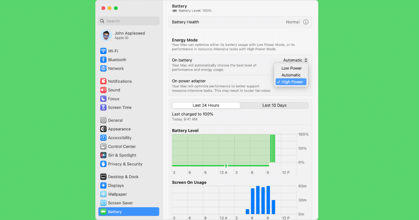Viewport: 419px width, 220px height.
Task: Open the Screen Saver icon
Action: click(x=103, y=203)
